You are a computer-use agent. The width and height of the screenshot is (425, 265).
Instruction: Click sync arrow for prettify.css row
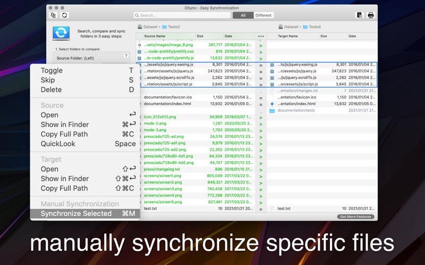(x=261, y=52)
